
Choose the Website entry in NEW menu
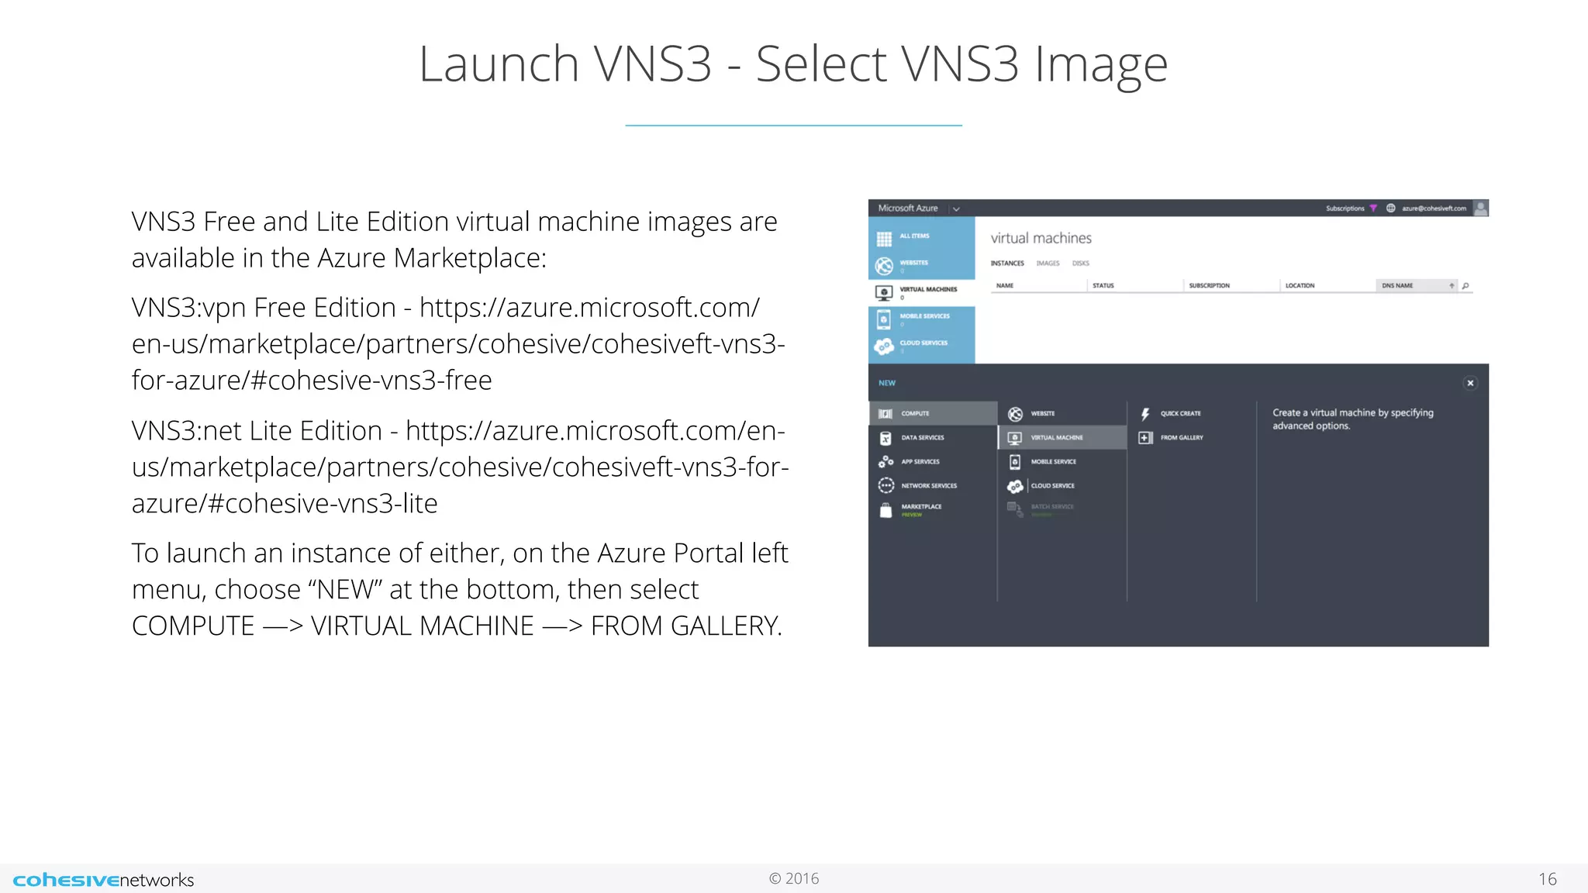[x=1062, y=414]
